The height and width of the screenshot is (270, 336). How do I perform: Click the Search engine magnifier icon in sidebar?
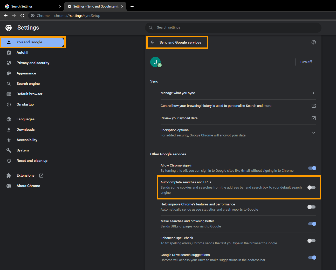9,84
